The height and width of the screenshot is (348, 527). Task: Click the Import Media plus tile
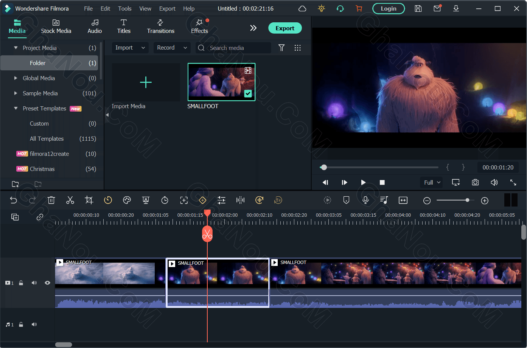tap(146, 82)
